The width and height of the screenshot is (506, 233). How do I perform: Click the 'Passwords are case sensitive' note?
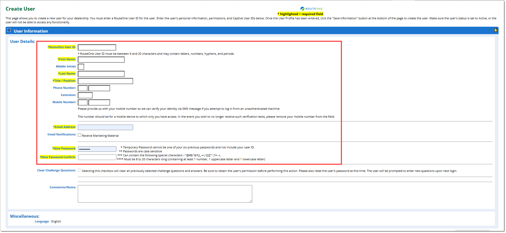(141, 151)
